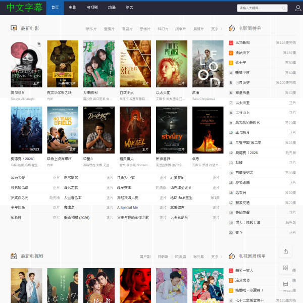Open the user account icon
The width and height of the screenshot is (303, 303).
tap(298, 8)
